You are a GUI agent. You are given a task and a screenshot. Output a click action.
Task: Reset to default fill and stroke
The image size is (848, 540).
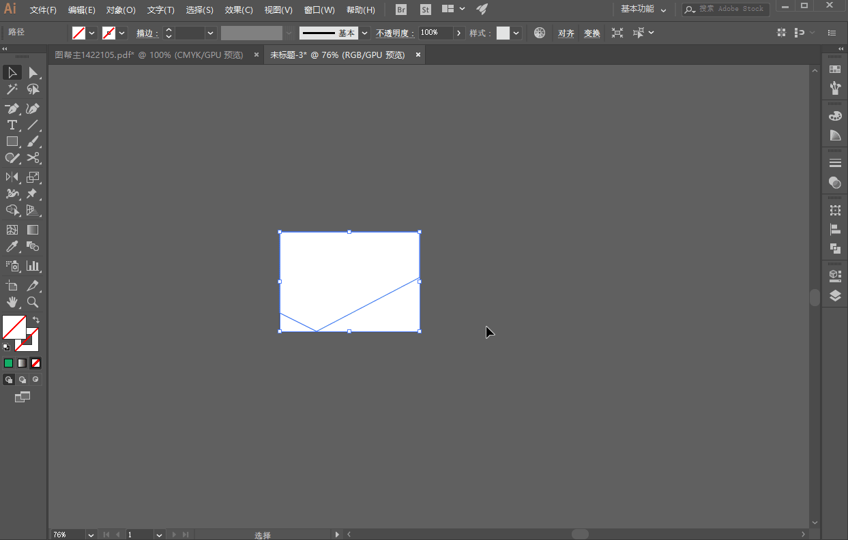[x=7, y=347]
